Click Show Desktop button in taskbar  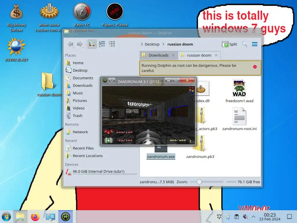(x=289, y=217)
